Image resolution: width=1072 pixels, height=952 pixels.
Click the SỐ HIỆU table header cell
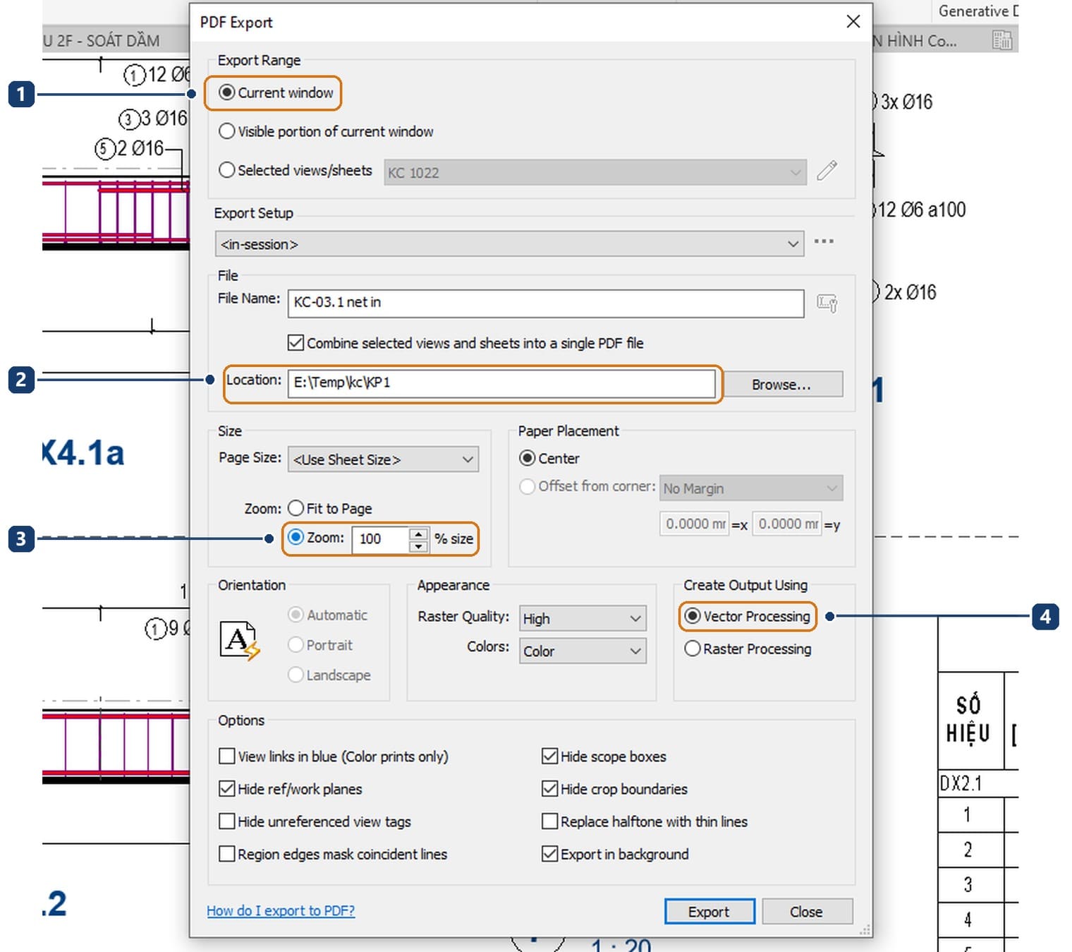(970, 721)
